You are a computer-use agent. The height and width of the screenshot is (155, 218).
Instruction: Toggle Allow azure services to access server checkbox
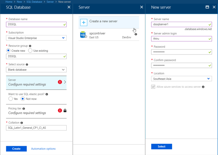click(x=153, y=87)
